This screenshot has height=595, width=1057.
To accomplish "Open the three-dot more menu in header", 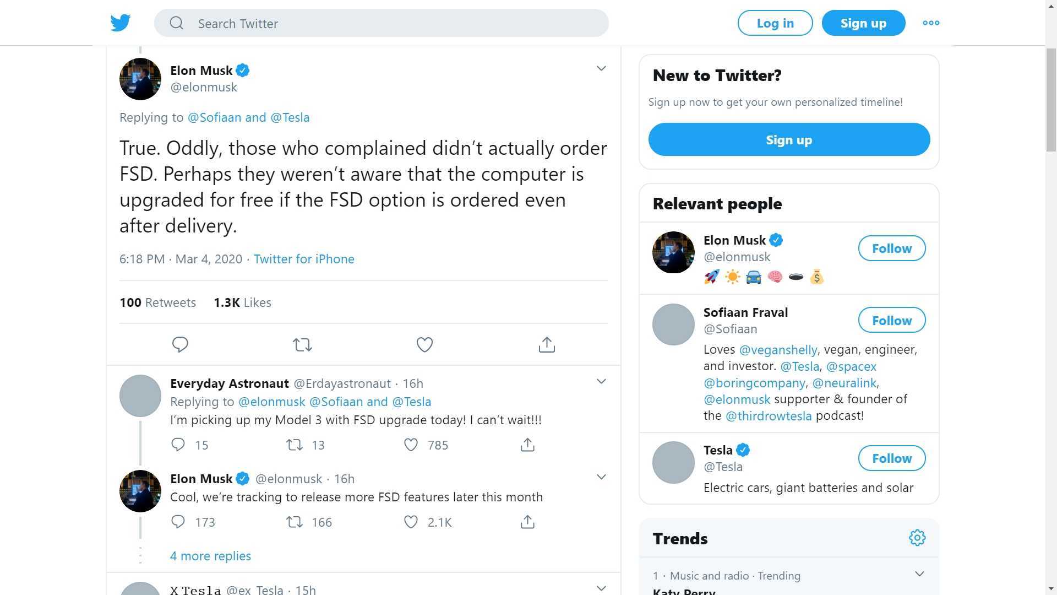I will point(930,23).
